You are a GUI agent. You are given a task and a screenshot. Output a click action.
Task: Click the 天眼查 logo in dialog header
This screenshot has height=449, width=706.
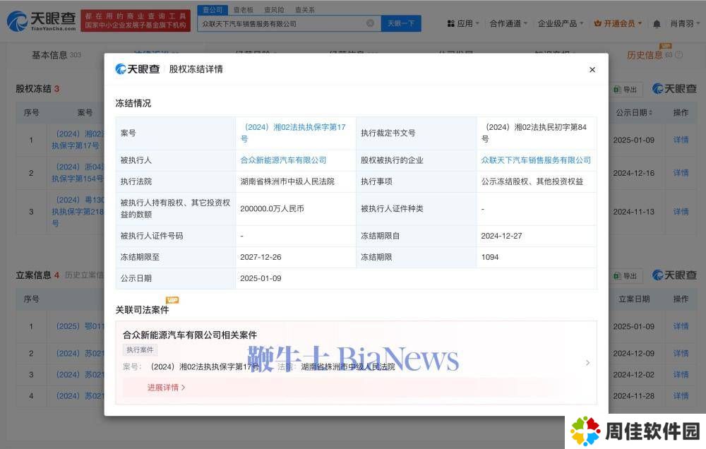(138, 69)
